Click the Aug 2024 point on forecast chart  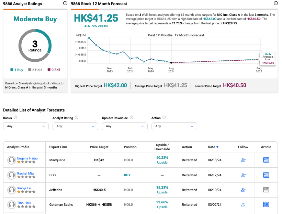171,62
